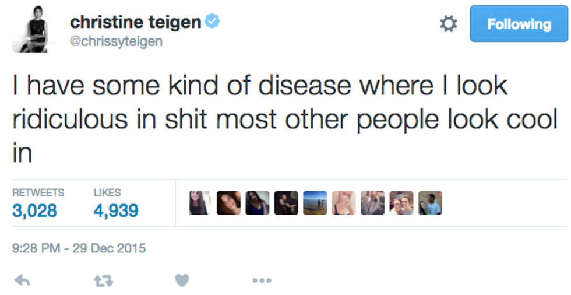Image resolution: width=571 pixels, height=295 pixels.
Task: Open christine teigen's profile picture
Action: point(30,33)
